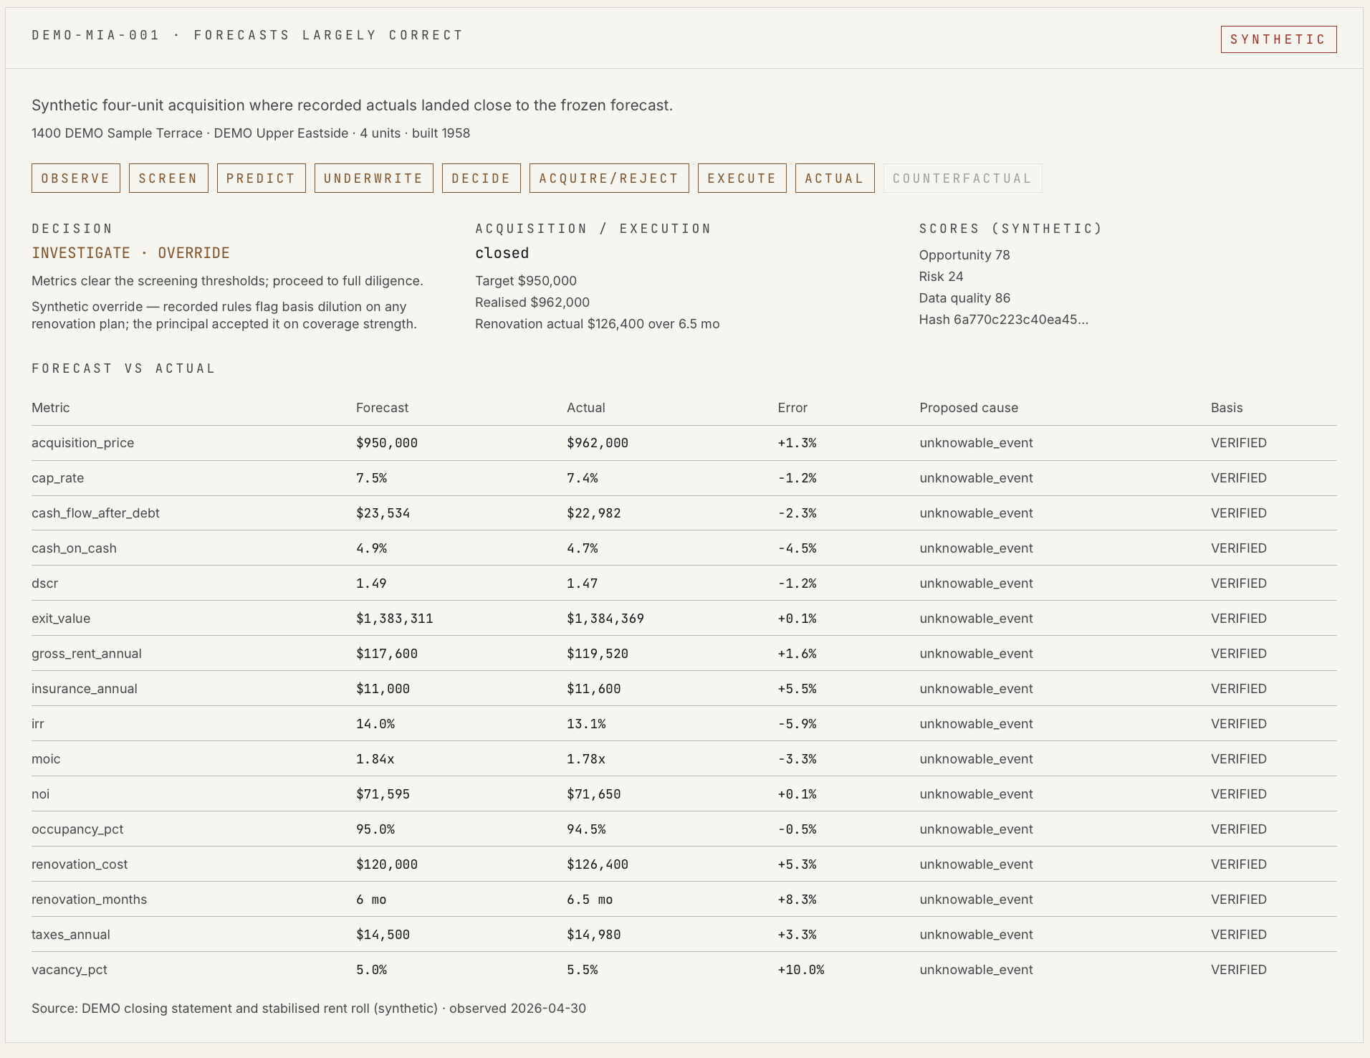
Task: Click the Metric column header
Action: pos(51,408)
